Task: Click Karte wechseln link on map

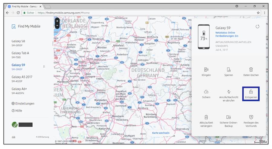Action: click(x=161, y=133)
